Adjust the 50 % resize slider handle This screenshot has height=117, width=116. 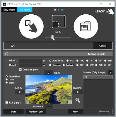click(52, 37)
